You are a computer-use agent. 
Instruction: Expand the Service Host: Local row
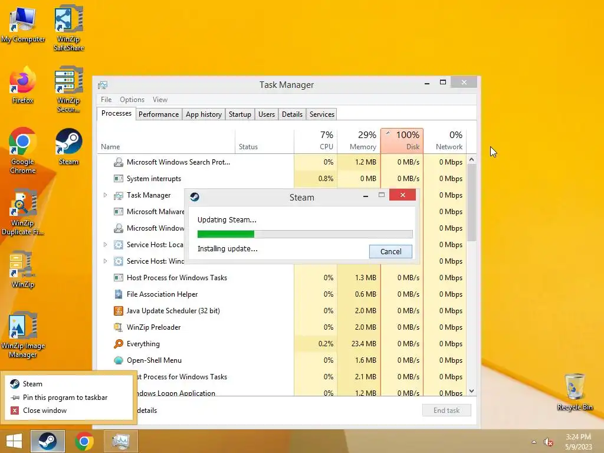click(x=105, y=245)
